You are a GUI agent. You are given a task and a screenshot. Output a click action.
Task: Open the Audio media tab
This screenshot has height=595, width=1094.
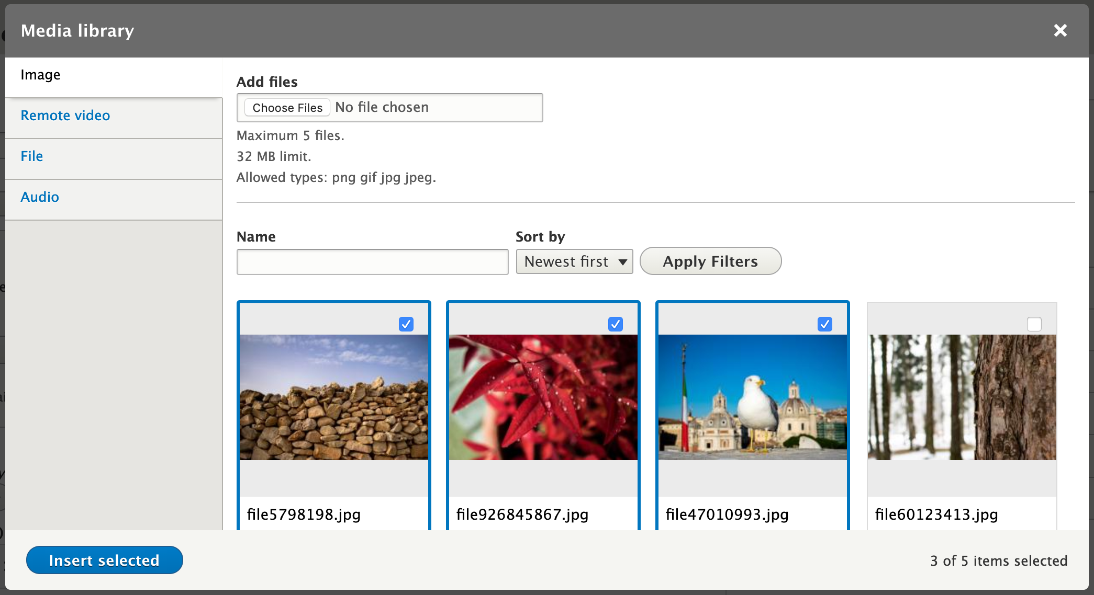[40, 197]
